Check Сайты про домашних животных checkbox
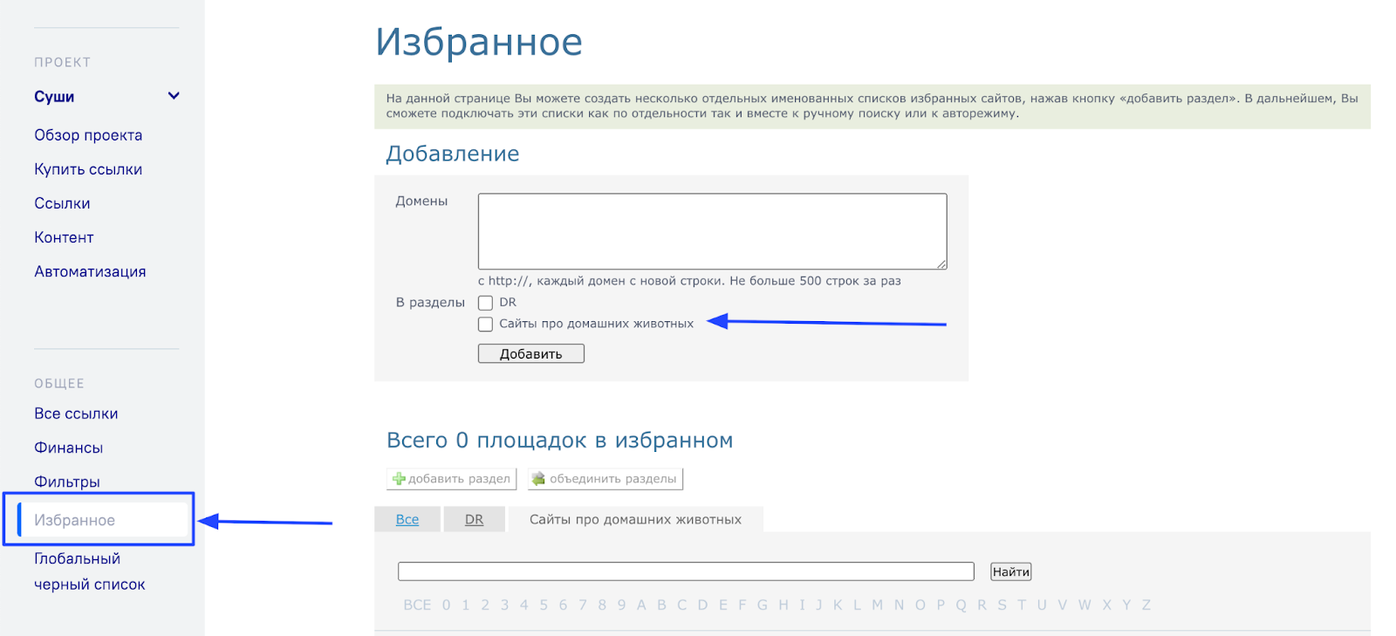This screenshot has height=636, width=1396. click(x=486, y=325)
